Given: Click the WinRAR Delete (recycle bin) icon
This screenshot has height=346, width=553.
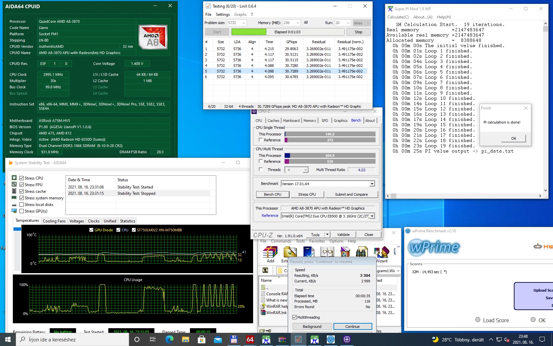Looking at the screenshot, I should click(x=345, y=252).
